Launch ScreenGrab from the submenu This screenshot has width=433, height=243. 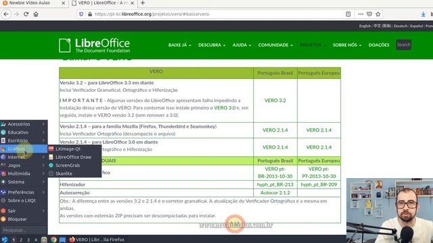click(74, 165)
